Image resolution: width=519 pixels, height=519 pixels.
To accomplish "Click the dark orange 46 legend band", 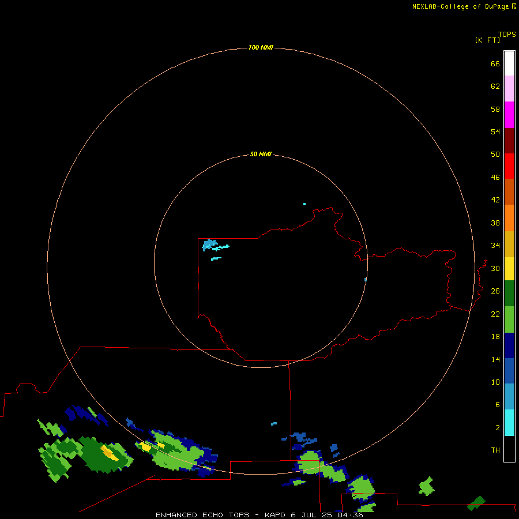I will pyautogui.click(x=509, y=191).
